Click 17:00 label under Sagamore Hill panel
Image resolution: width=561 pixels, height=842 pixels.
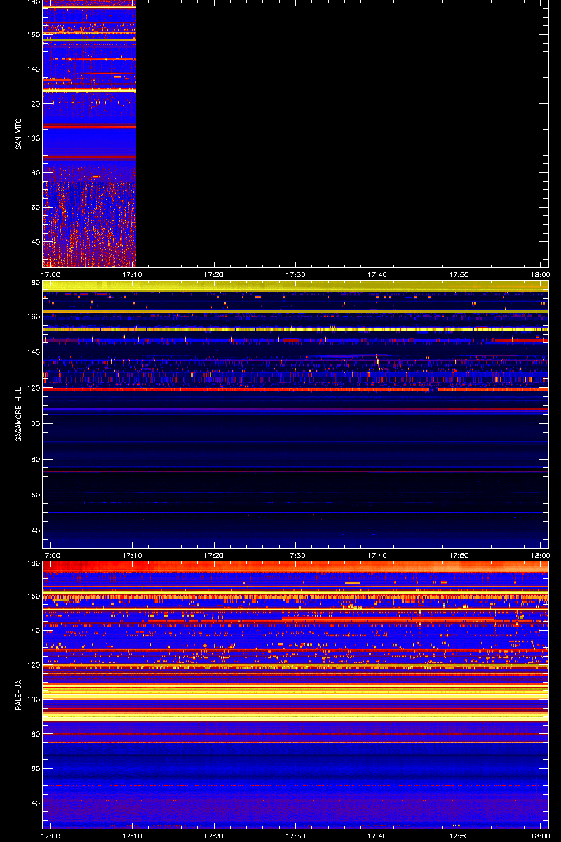(51, 555)
